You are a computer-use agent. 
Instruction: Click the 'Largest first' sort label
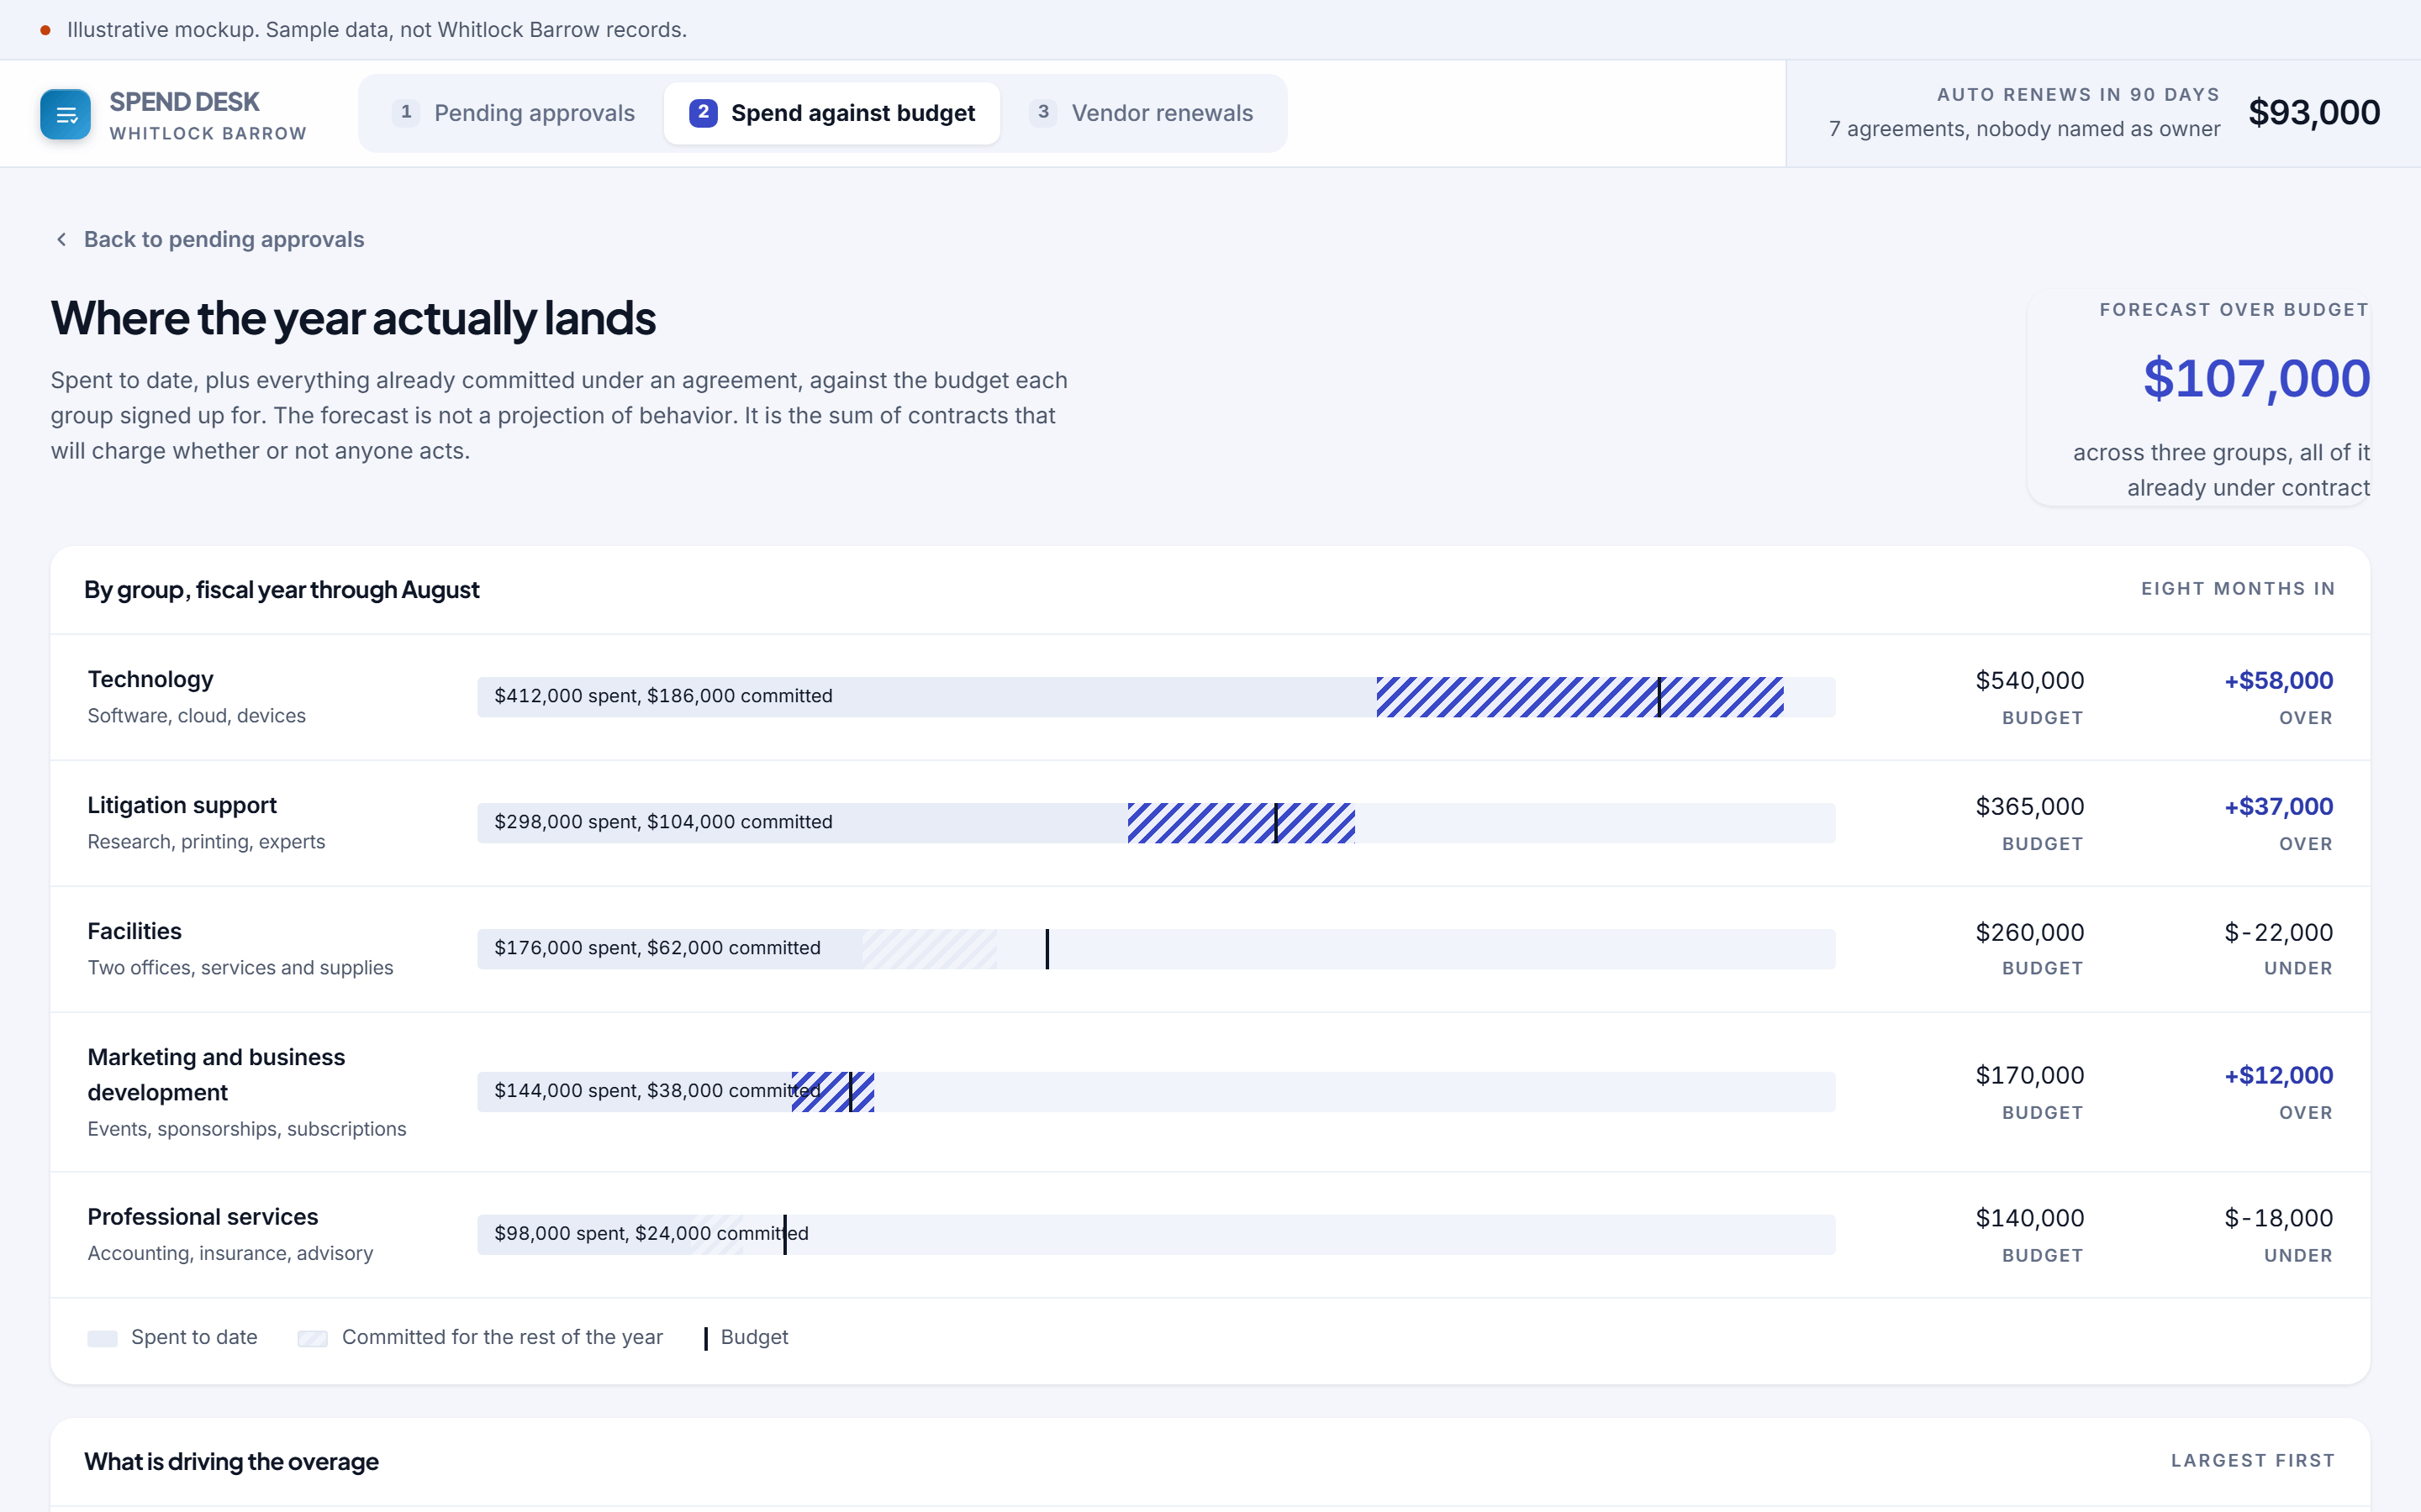2253,1461
